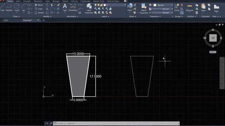Expand the Groups panel

pos(179,16)
